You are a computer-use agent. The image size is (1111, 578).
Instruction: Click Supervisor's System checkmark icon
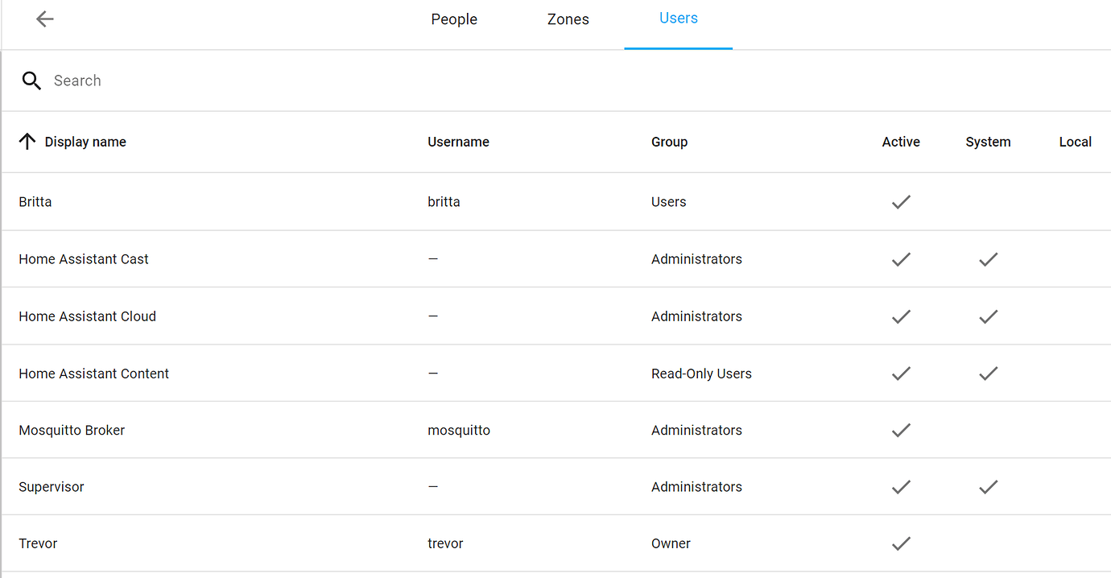[988, 487]
